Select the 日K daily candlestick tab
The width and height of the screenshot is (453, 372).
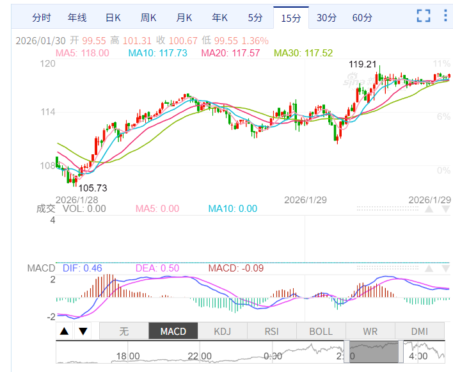(114, 17)
